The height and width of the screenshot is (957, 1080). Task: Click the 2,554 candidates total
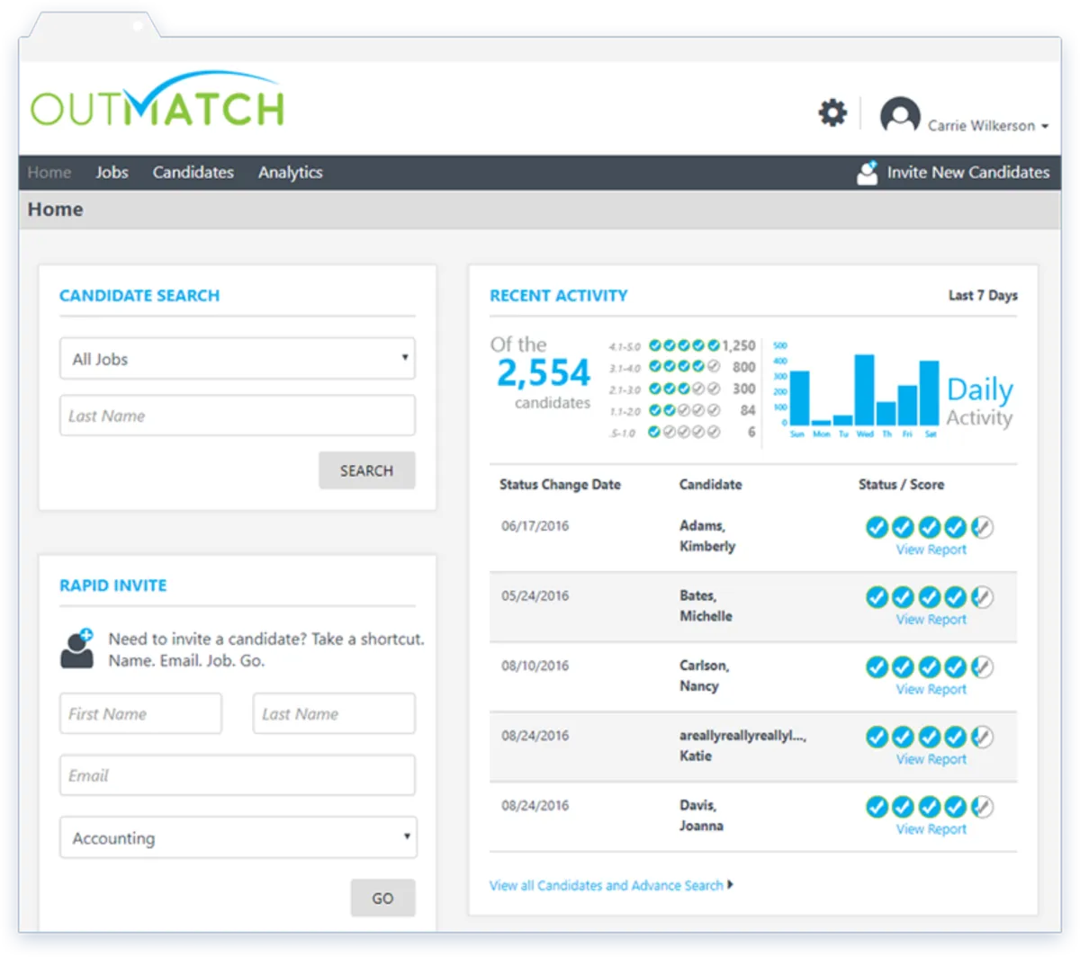[544, 372]
